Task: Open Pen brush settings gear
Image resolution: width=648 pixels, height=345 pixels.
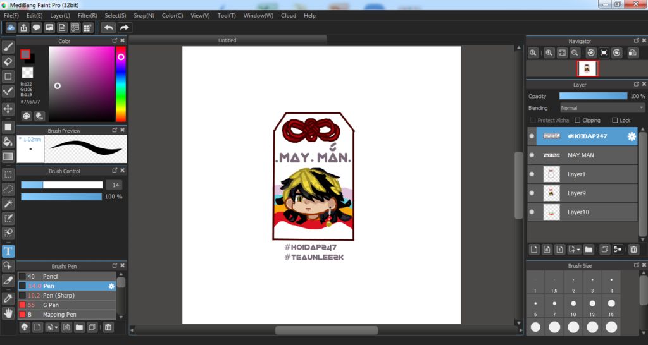Action: pos(111,286)
